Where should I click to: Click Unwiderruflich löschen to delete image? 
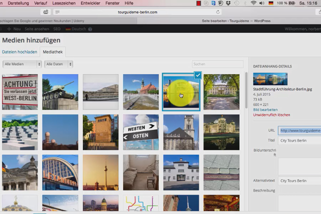tap(272, 115)
